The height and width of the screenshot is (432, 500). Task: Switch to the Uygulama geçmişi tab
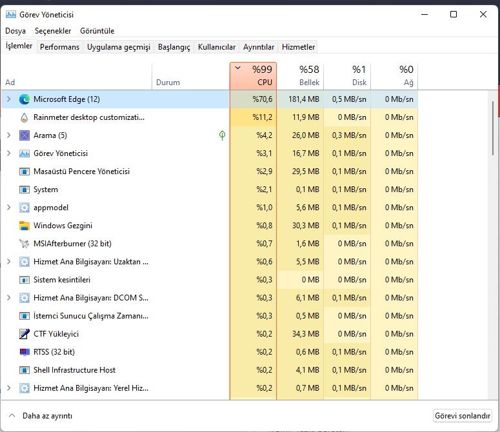coord(119,47)
